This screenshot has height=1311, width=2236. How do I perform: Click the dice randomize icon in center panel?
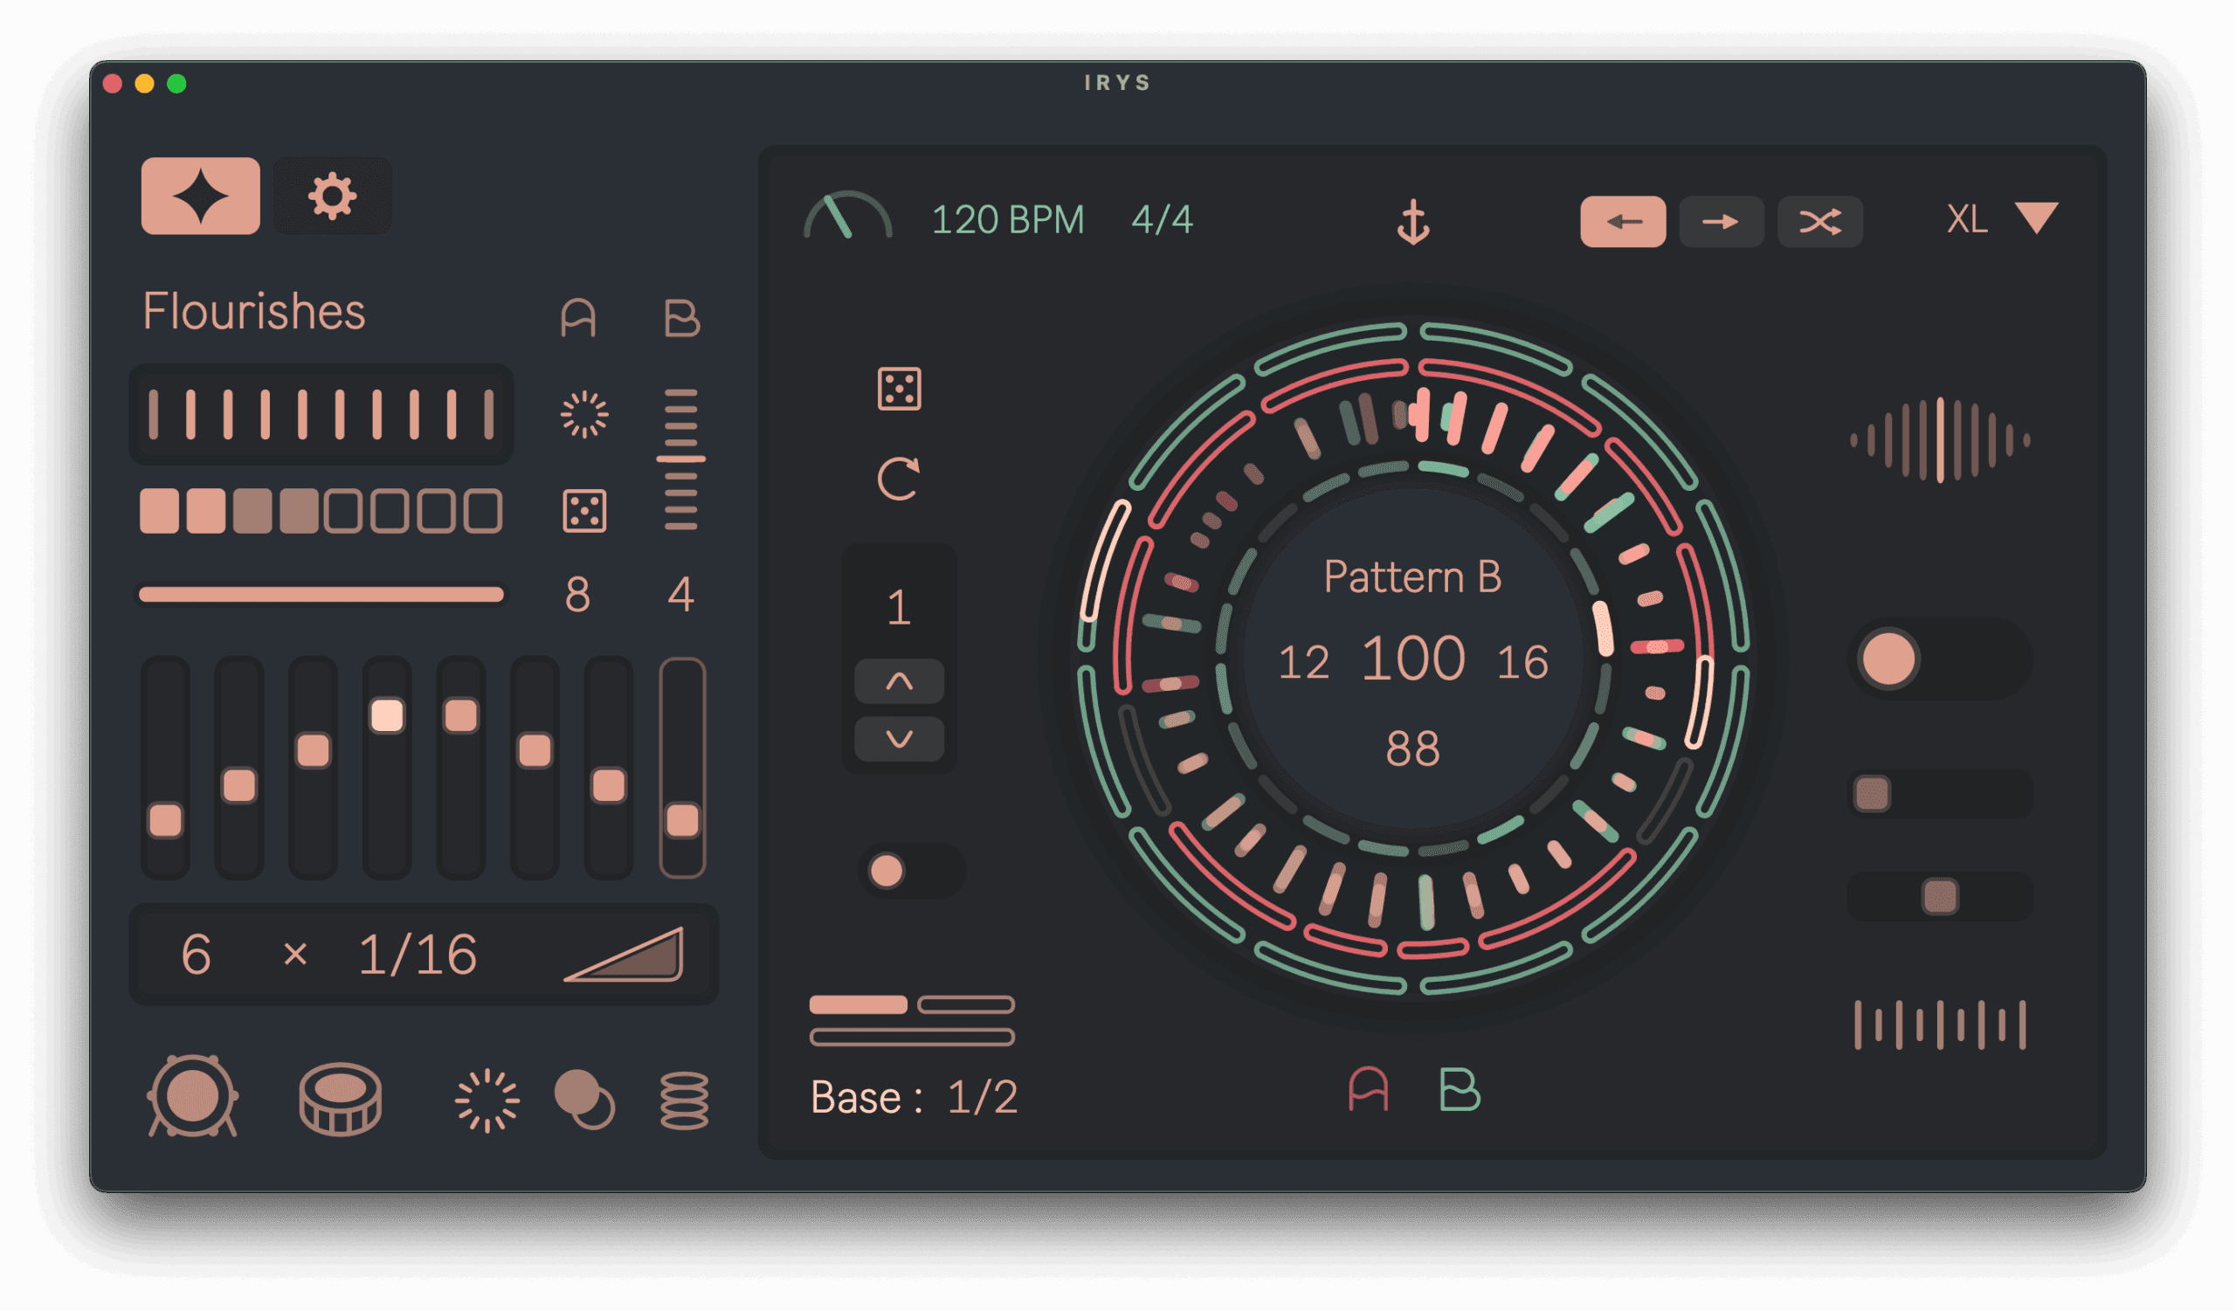[x=900, y=389]
